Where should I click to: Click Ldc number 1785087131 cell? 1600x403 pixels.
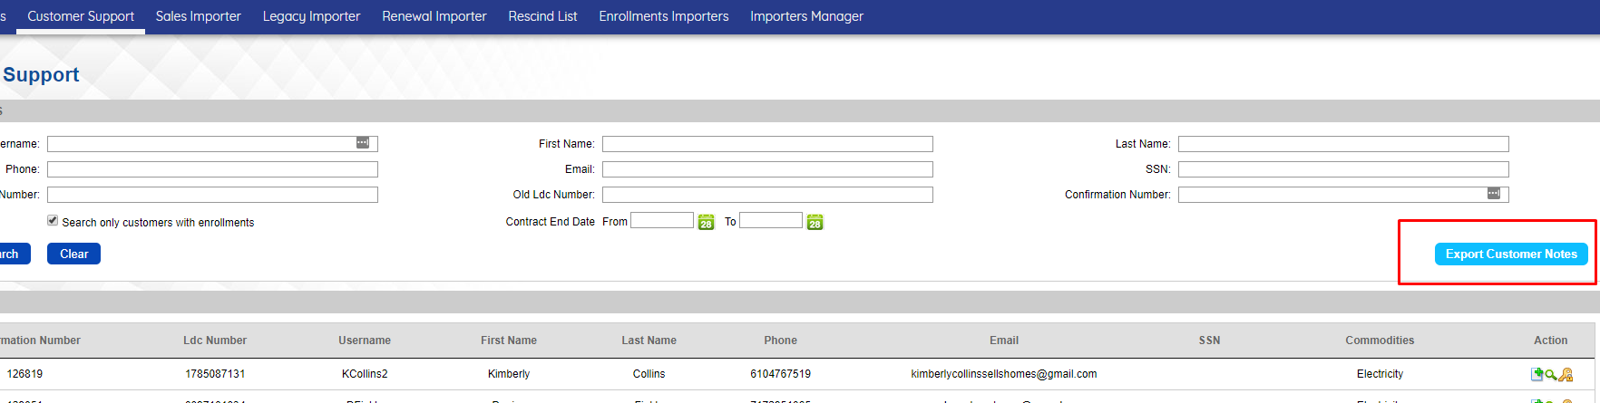pyautogui.click(x=215, y=374)
